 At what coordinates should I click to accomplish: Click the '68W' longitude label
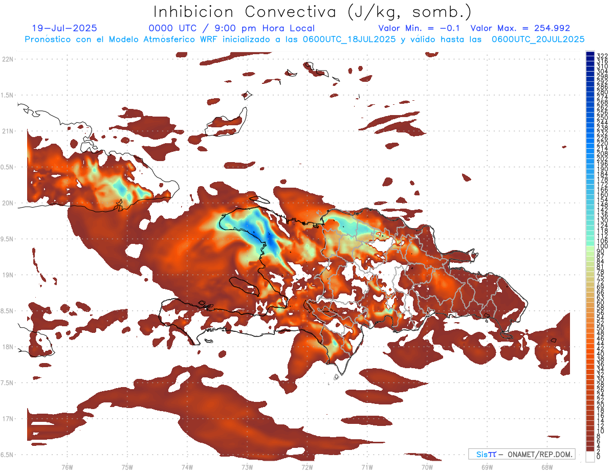[546, 467]
